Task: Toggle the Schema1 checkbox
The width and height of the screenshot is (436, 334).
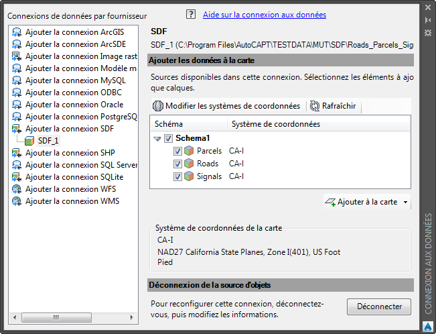Action: [168, 138]
